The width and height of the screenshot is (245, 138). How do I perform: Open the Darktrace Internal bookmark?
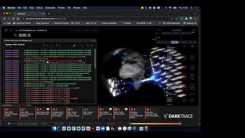(22, 23)
